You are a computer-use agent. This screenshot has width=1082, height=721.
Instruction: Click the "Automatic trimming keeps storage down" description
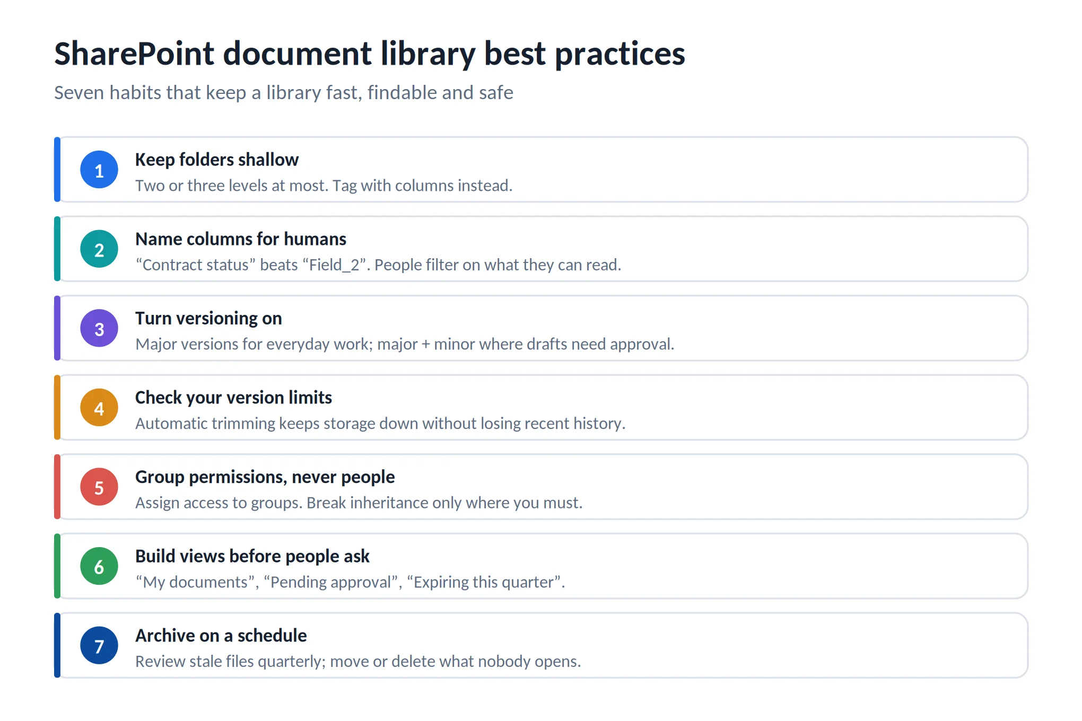click(x=380, y=424)
